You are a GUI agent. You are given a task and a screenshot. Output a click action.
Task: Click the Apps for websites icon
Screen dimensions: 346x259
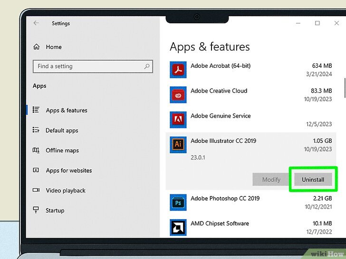pos(36,170)
